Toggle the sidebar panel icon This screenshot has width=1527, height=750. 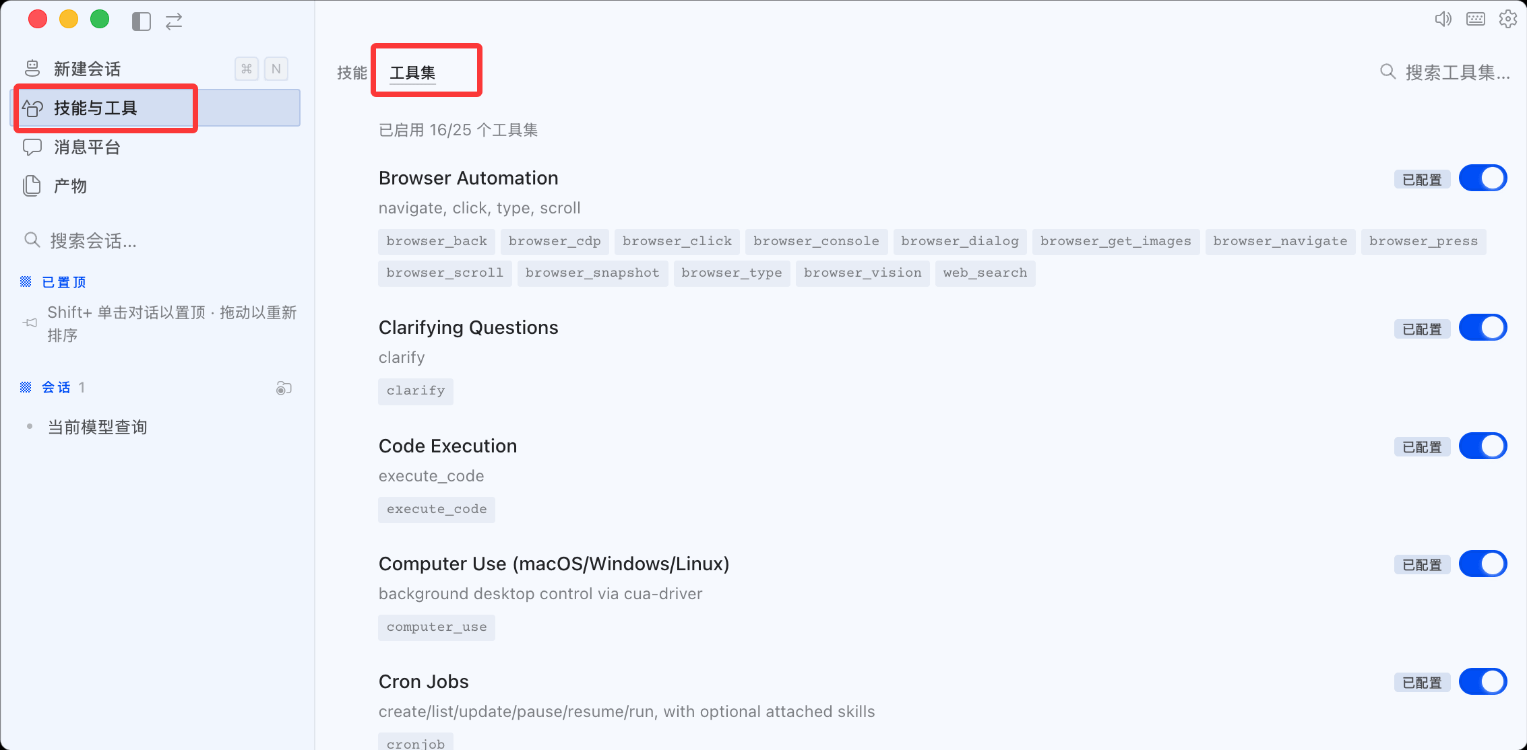pos(141,22)
